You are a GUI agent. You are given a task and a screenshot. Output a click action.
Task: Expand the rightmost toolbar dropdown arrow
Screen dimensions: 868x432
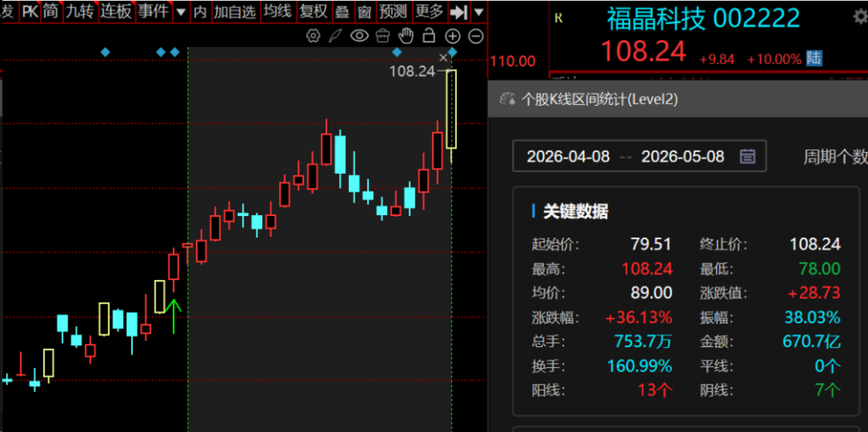click(479, 12)
